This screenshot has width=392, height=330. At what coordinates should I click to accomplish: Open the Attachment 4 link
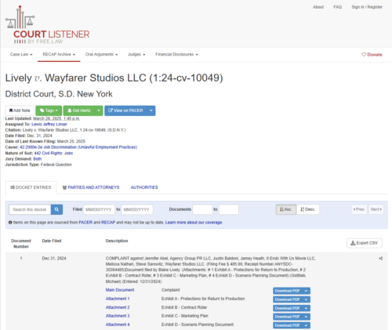[118, 325]
